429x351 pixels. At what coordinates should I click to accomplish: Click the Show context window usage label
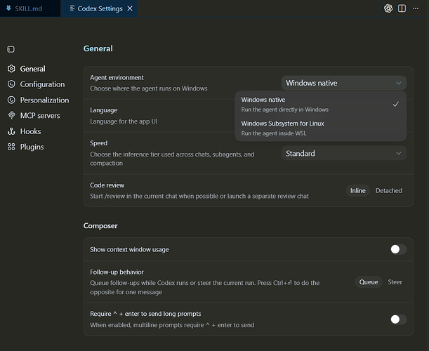click(x=129, y=249)
